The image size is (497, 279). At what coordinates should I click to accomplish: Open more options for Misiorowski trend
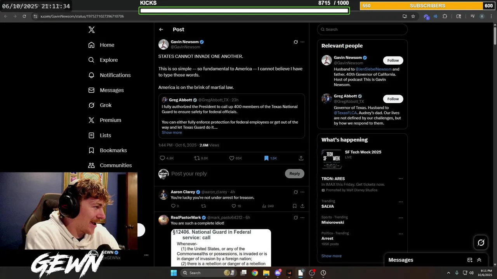tap(401, 218)
